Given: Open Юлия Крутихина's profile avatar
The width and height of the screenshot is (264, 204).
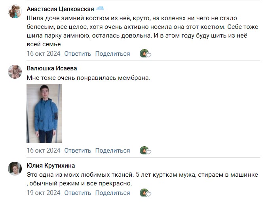Looking at the screenshot, I should tap(15, 168).
